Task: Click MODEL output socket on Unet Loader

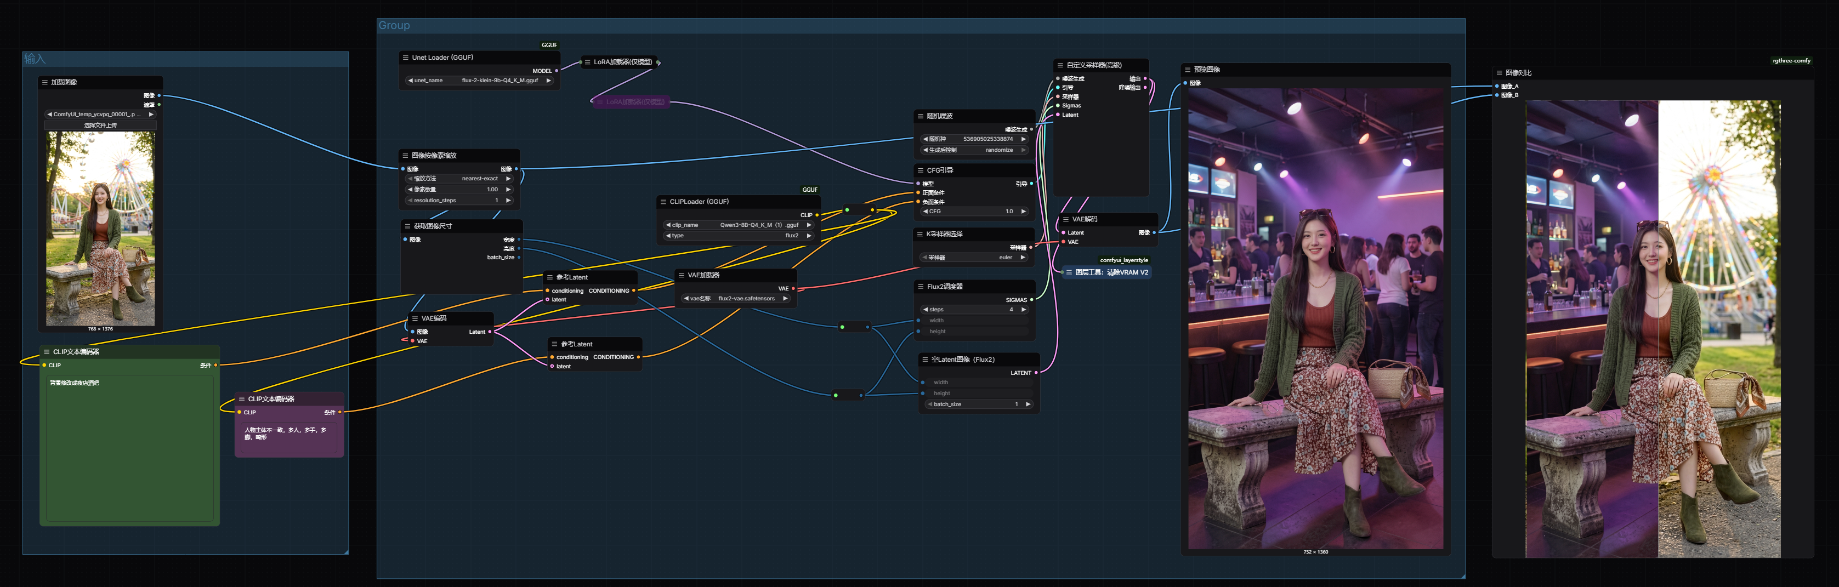Action: pos(557,71)
